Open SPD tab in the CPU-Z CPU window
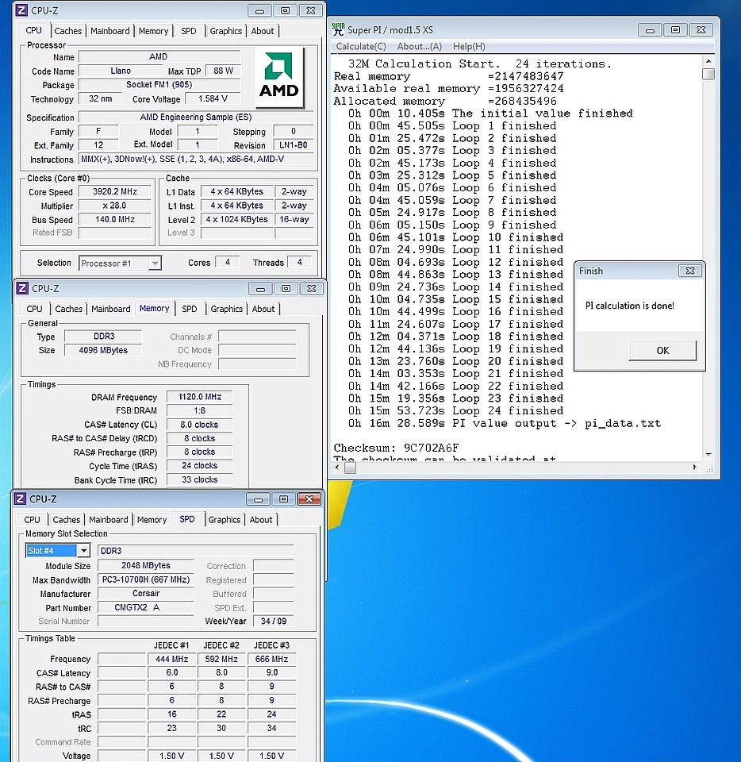The height and width of the screenshot is (762, 741). click(x=188, y=31)
